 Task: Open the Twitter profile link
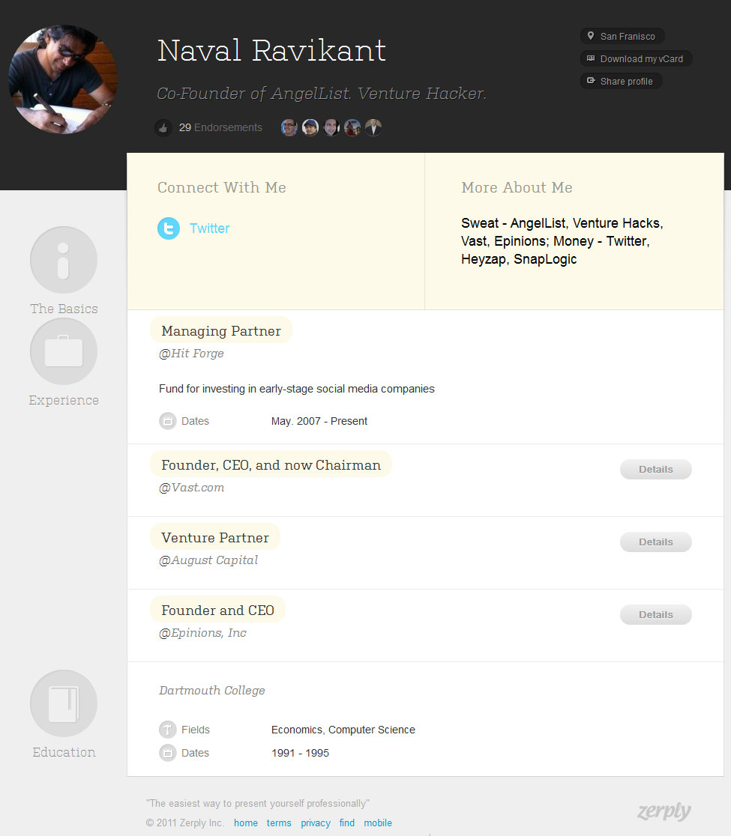point(209,228)
